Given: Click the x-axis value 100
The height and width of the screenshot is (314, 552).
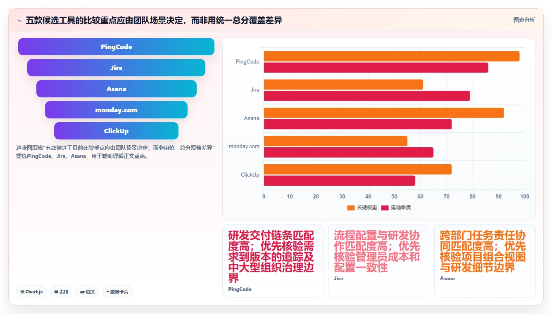Looking at the screenshot, I should click(x=525, y=196).
